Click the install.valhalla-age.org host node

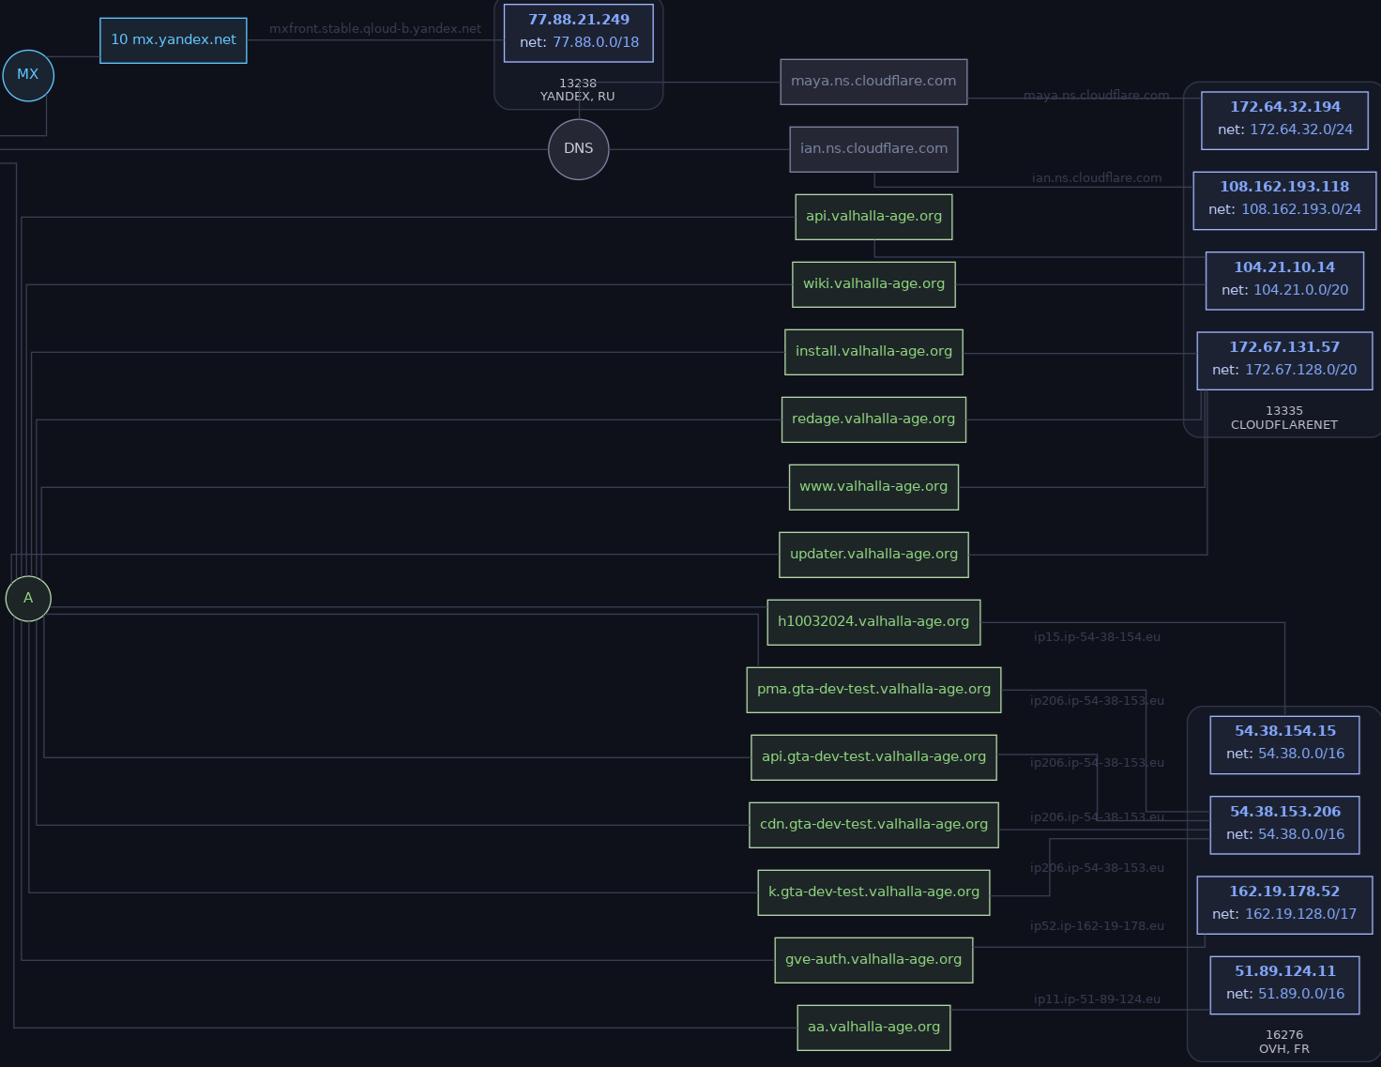pos(873,352)
